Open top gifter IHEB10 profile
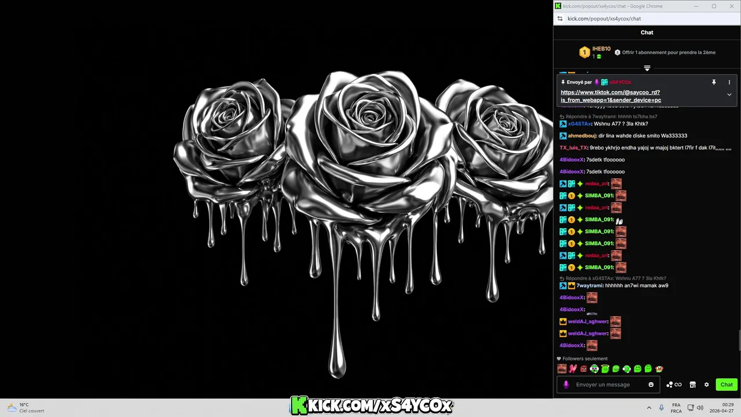 click(601, 49)
